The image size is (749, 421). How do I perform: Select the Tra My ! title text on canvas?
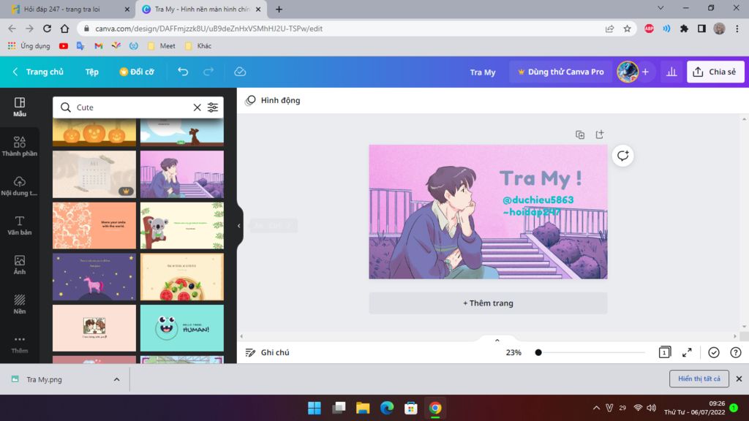tap(541, 178)
